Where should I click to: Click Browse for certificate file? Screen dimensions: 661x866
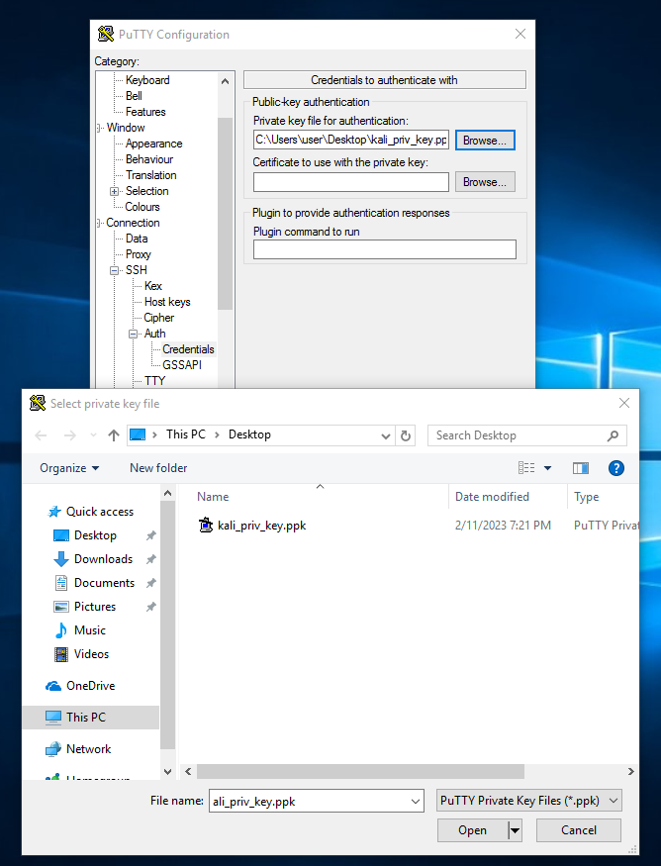pyautogui.click(x=485, y=182)
